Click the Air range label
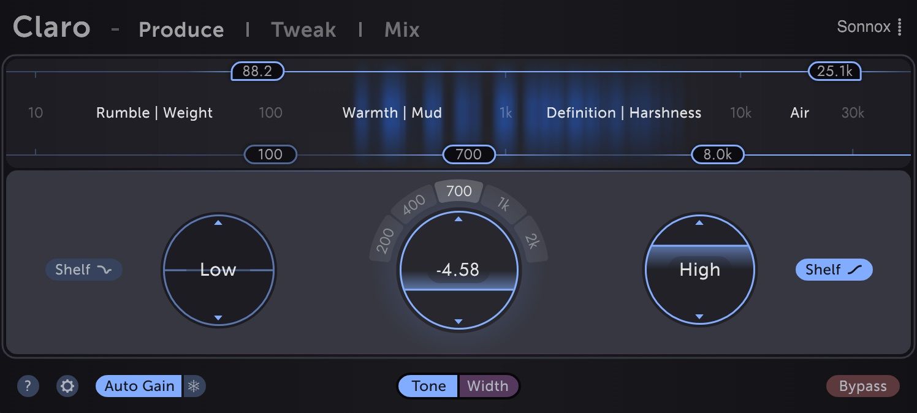This screenshot has height=413, width=917. pos(799,113)
